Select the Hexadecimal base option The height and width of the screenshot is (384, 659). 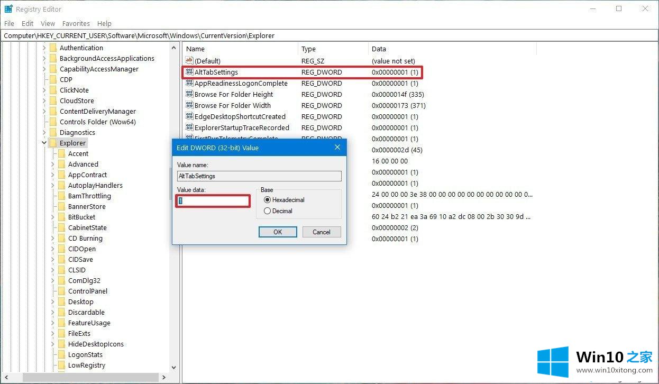(285, 200)
